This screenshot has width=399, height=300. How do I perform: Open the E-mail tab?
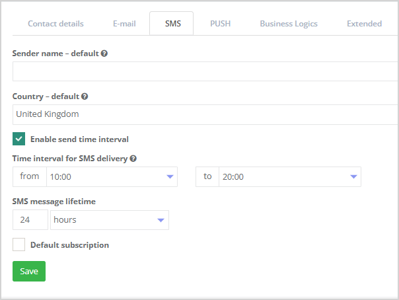(124, 24)
